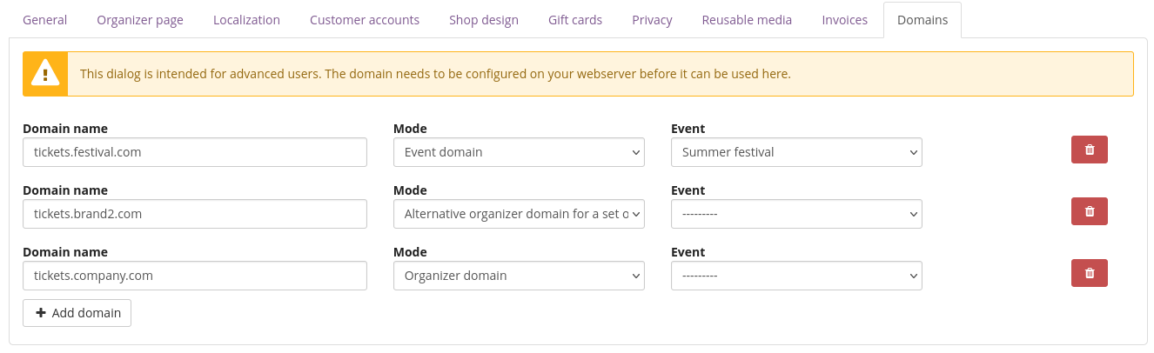The height and width of the screenshot is (353, 1154).
Task: Expand Mode dropdown set to Organizer domain
Action: click(519, 276)
